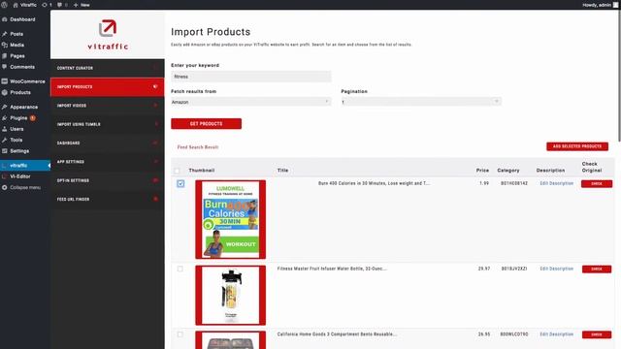Expand the Import Videos menu arrow
The image size is (621, 349).
click(155, 106)
